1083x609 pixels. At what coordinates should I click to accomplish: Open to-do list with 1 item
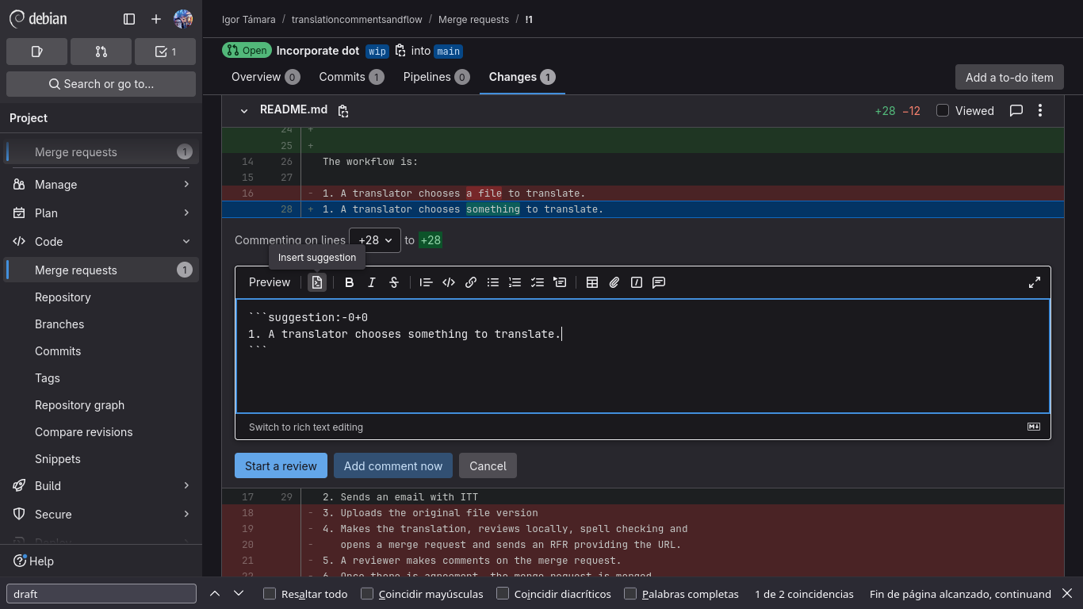click(x=165, y=52)
